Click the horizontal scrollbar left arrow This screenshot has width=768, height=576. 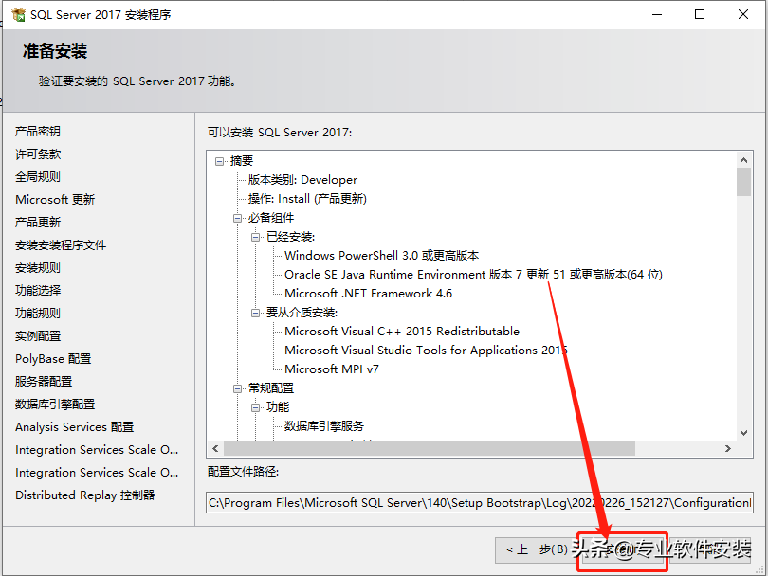point(216,448)
